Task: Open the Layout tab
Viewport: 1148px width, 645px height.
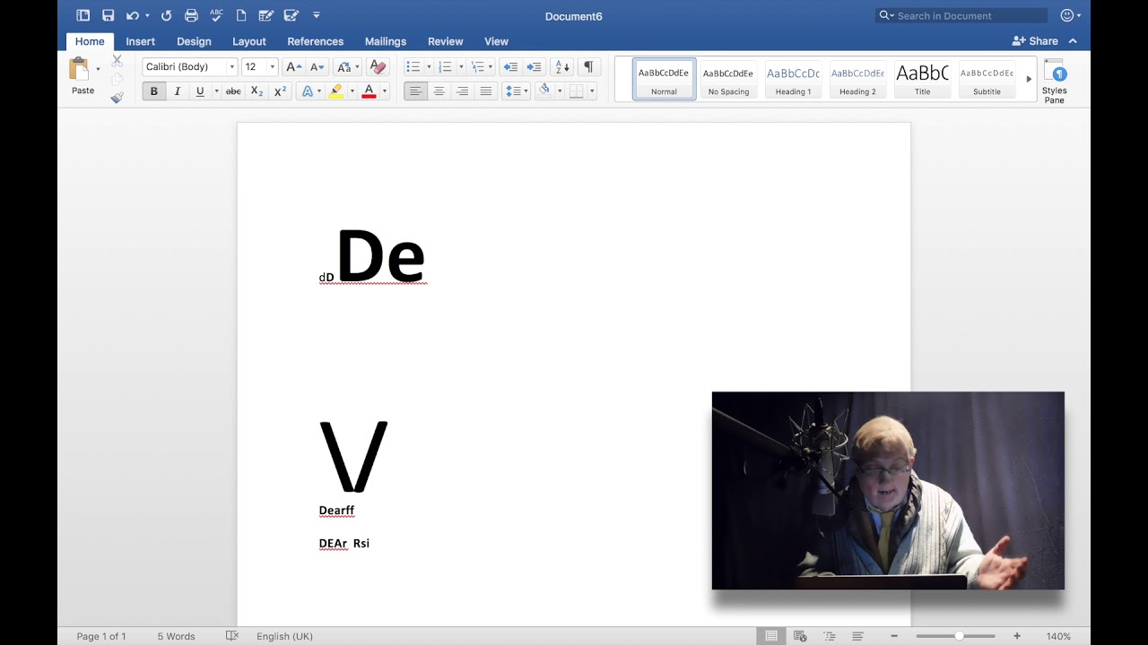Action: [x=249, y=41]
